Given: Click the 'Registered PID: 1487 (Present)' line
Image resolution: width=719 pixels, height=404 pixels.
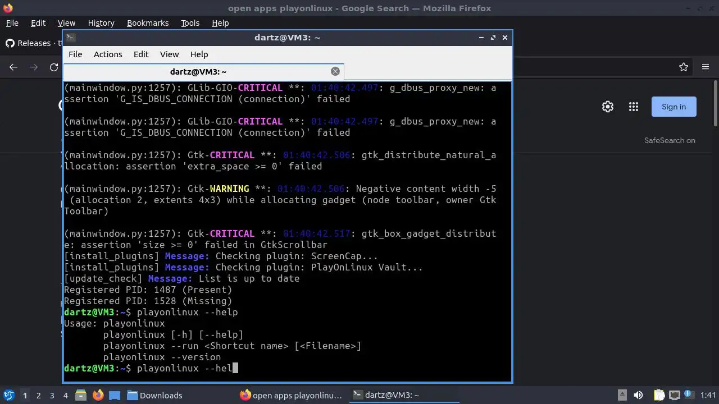Looking at the screenshot, I should click(x=148, y=290).
